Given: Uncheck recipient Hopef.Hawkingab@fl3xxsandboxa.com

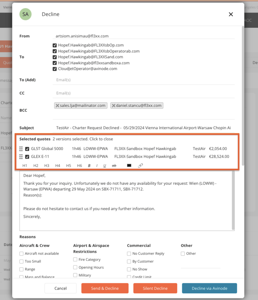Looking at the screenshot, I should pyautogui.click(x=55, y=63).
